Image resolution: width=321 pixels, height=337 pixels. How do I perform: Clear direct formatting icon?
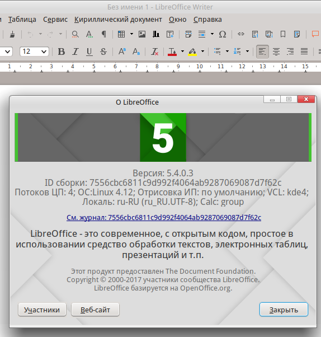pos(154,52)
